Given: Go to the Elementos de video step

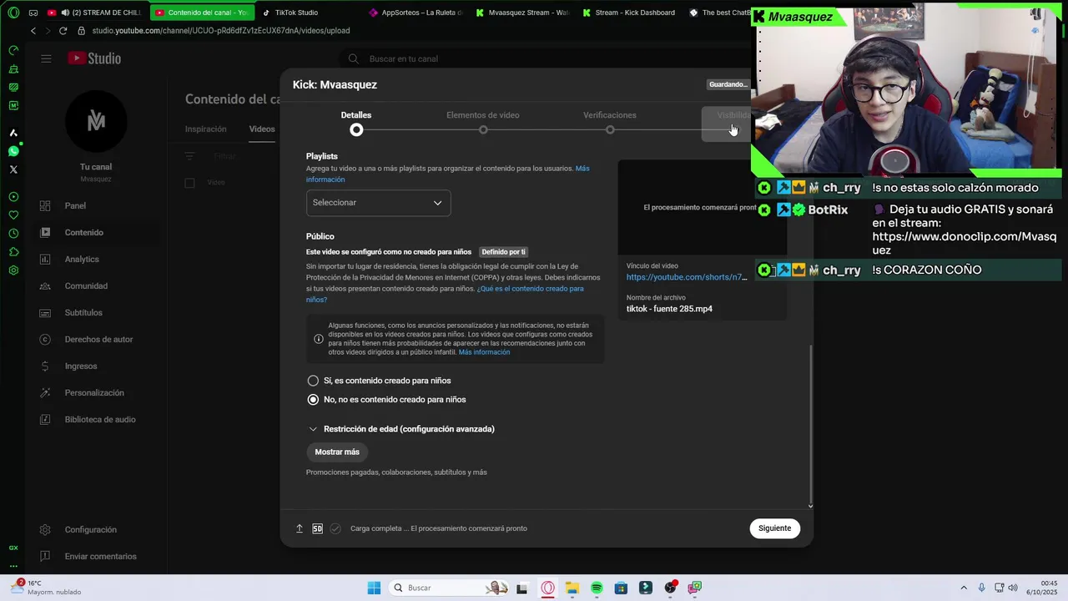Looking at the screenshot, I should click(x=483, y=123).
